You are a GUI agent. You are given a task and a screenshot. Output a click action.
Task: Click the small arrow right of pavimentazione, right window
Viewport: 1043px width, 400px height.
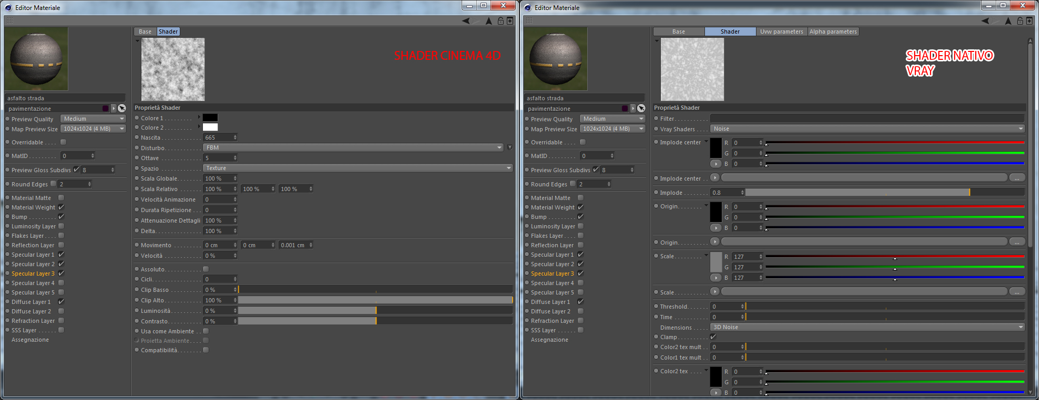point(633,109)
